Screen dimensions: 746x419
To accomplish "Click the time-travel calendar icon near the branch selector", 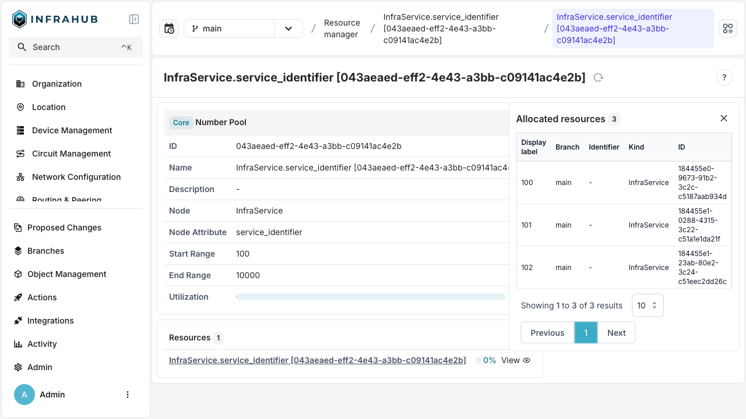I will click(169, 28).
